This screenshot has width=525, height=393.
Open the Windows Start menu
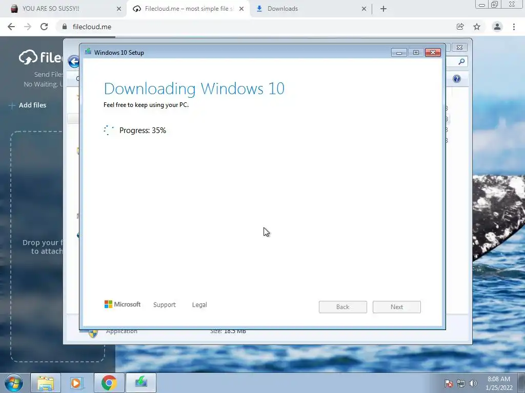point(14,383)
